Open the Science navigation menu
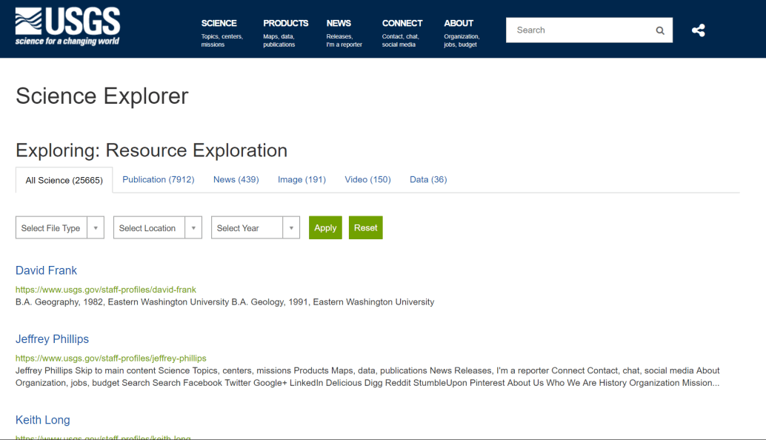Screen dimensions: 766x440 tap(219, 24)
